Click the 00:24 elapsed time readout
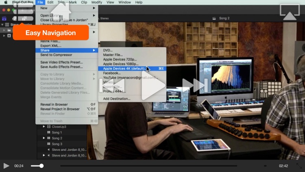 pyautogui.click(x=19, y=166)
